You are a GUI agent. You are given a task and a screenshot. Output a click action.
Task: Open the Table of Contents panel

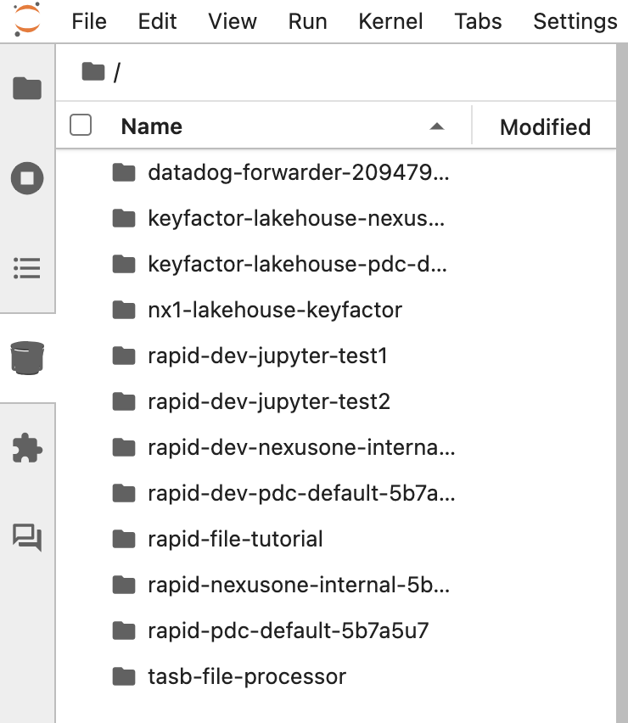27,268
